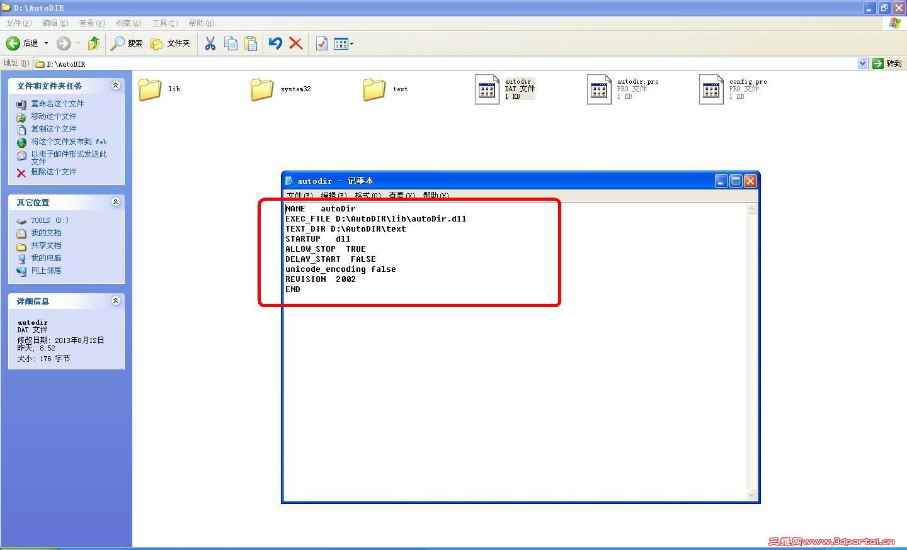Image resolution: width=907 pixels, height=550 pixels.
Task: Click 移动这个文件 move link
Action: [x=54, y=116]
